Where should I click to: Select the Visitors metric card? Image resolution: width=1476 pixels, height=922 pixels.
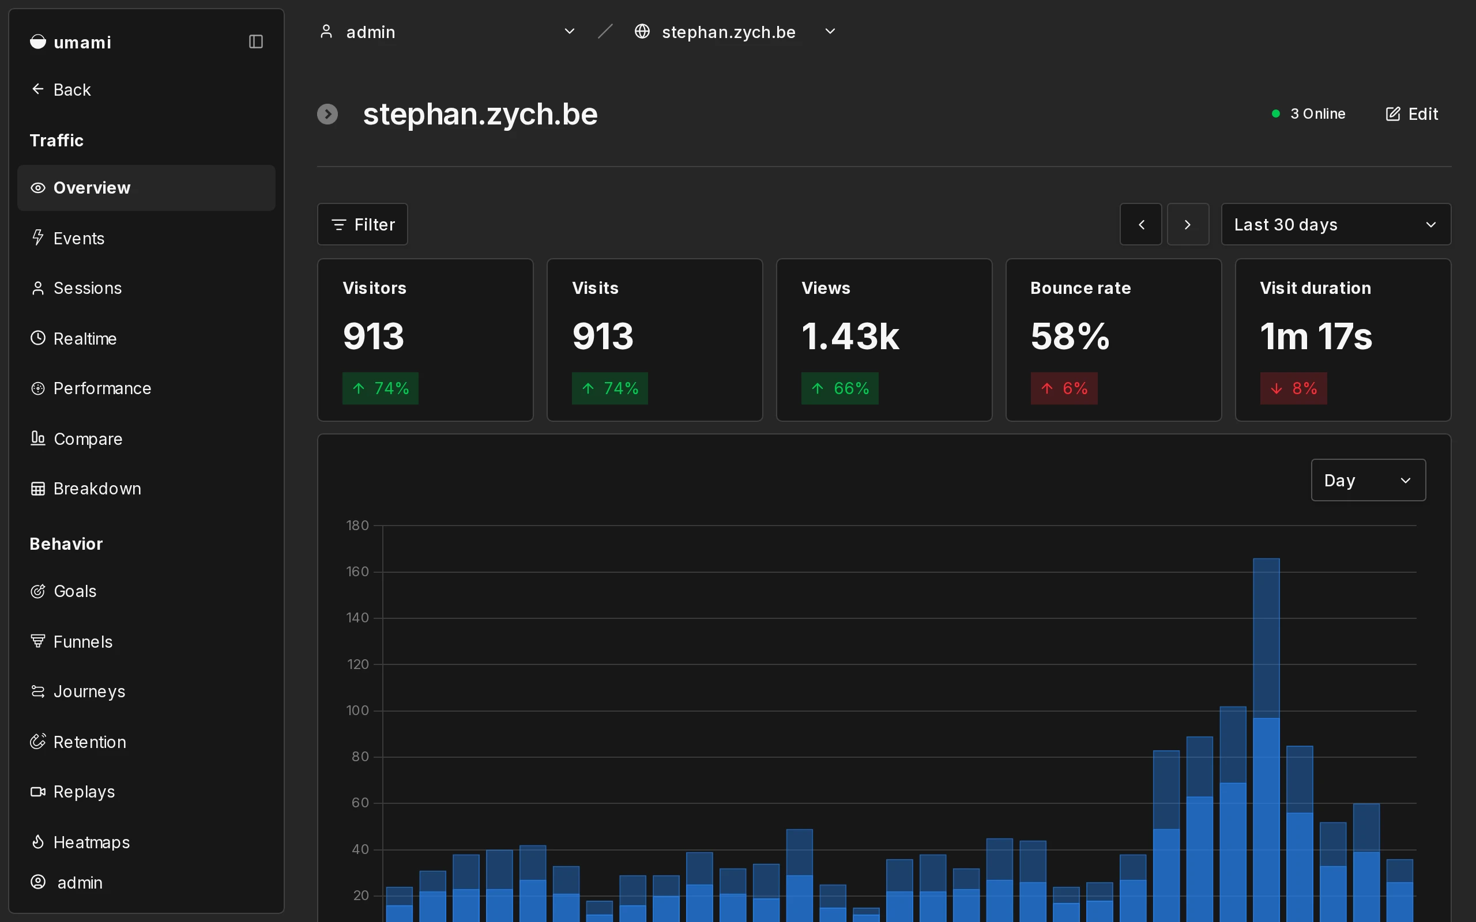tap(425, 340)
